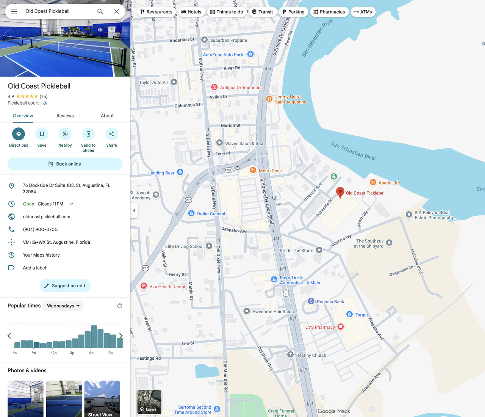Click Elite Driving School marker
This screenshot has height=417, width=485.
coord(209,246)
